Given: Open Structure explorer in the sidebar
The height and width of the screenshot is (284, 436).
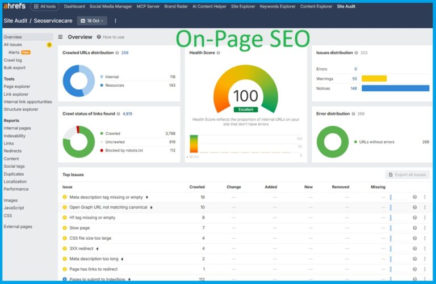Looking at the screenshot, I should pyautogui.click(x=21, y=109).
